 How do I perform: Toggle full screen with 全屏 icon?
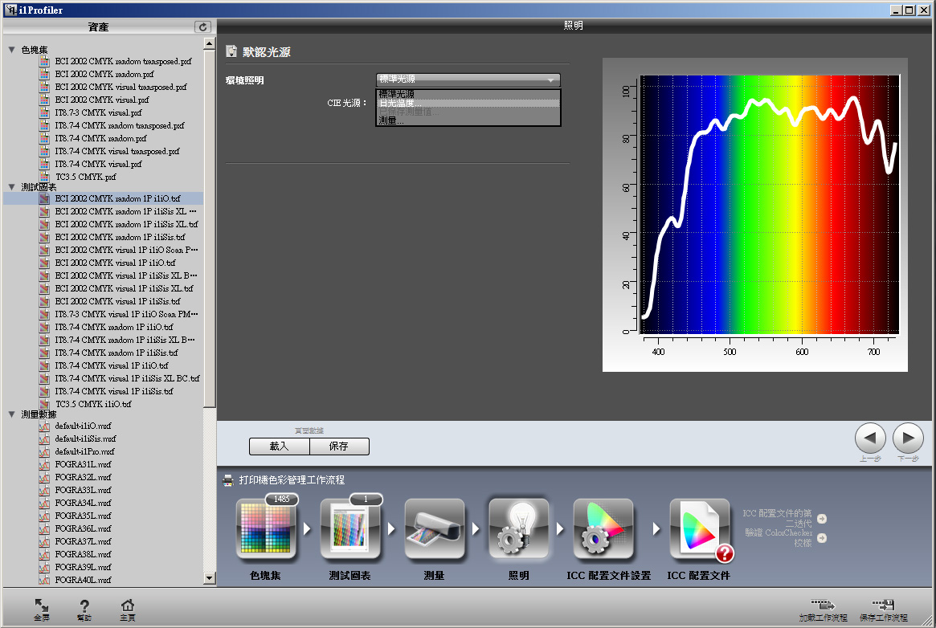click(x=41, y=606)
